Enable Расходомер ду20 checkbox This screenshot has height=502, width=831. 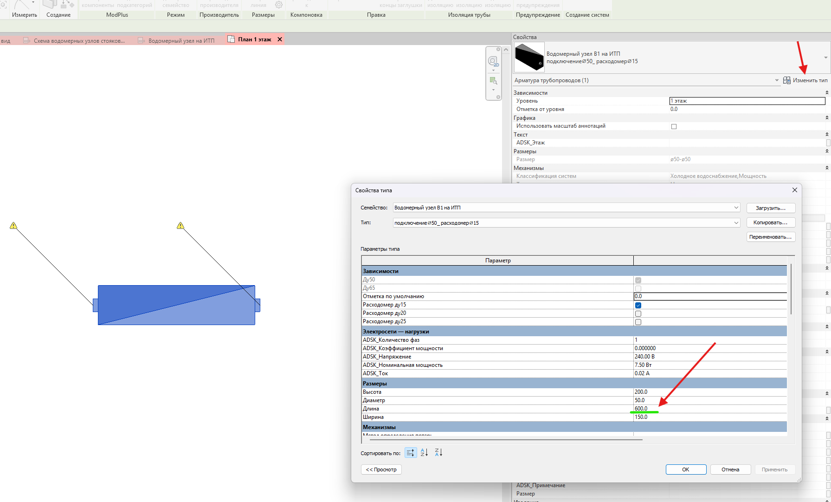point(638,313)
